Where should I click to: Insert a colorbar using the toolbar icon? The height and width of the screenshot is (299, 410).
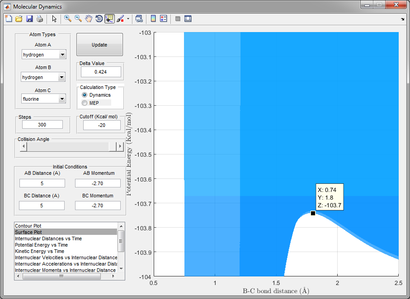pyautogui.click(x=153, y=19)
